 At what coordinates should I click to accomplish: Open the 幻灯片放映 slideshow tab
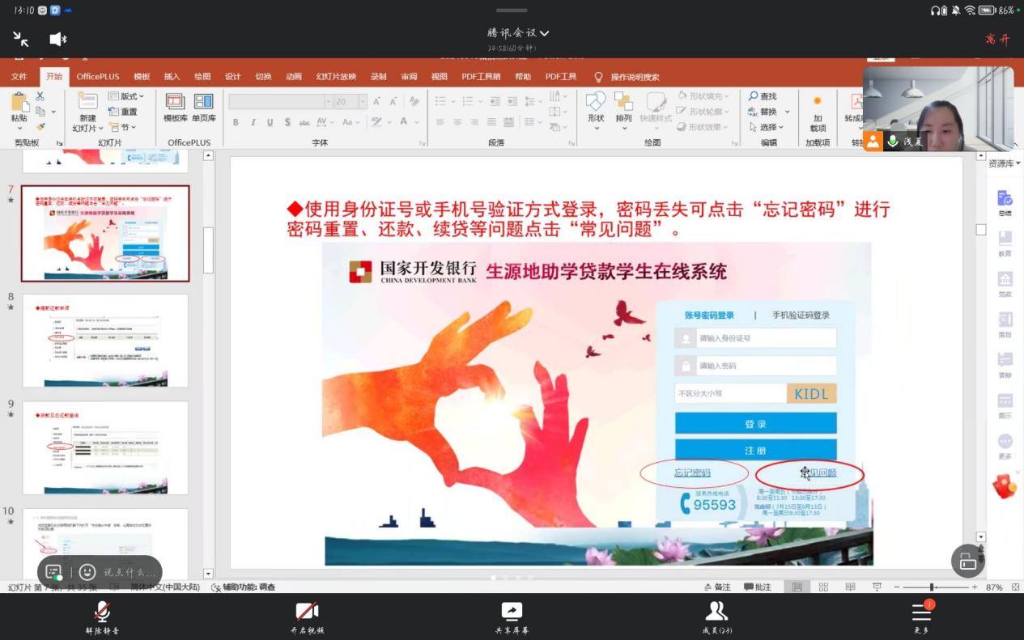(x=336, y=77)
